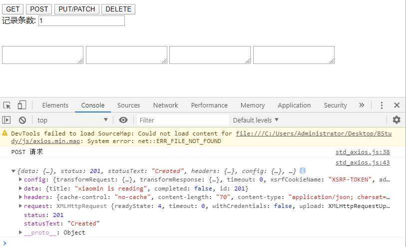406x247 pixels.
Task: Click the console Filter input field
Action: click(x=183, y=120)
